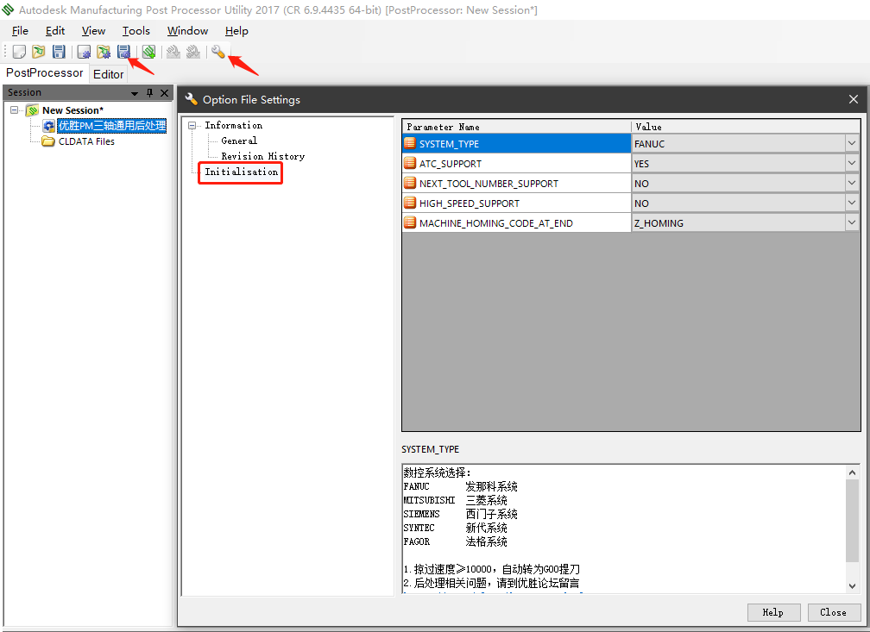Open the ATC_SUPPORT value dropdown
The width and height of the screenshot is (870, 632).
[x=852, y=164]
